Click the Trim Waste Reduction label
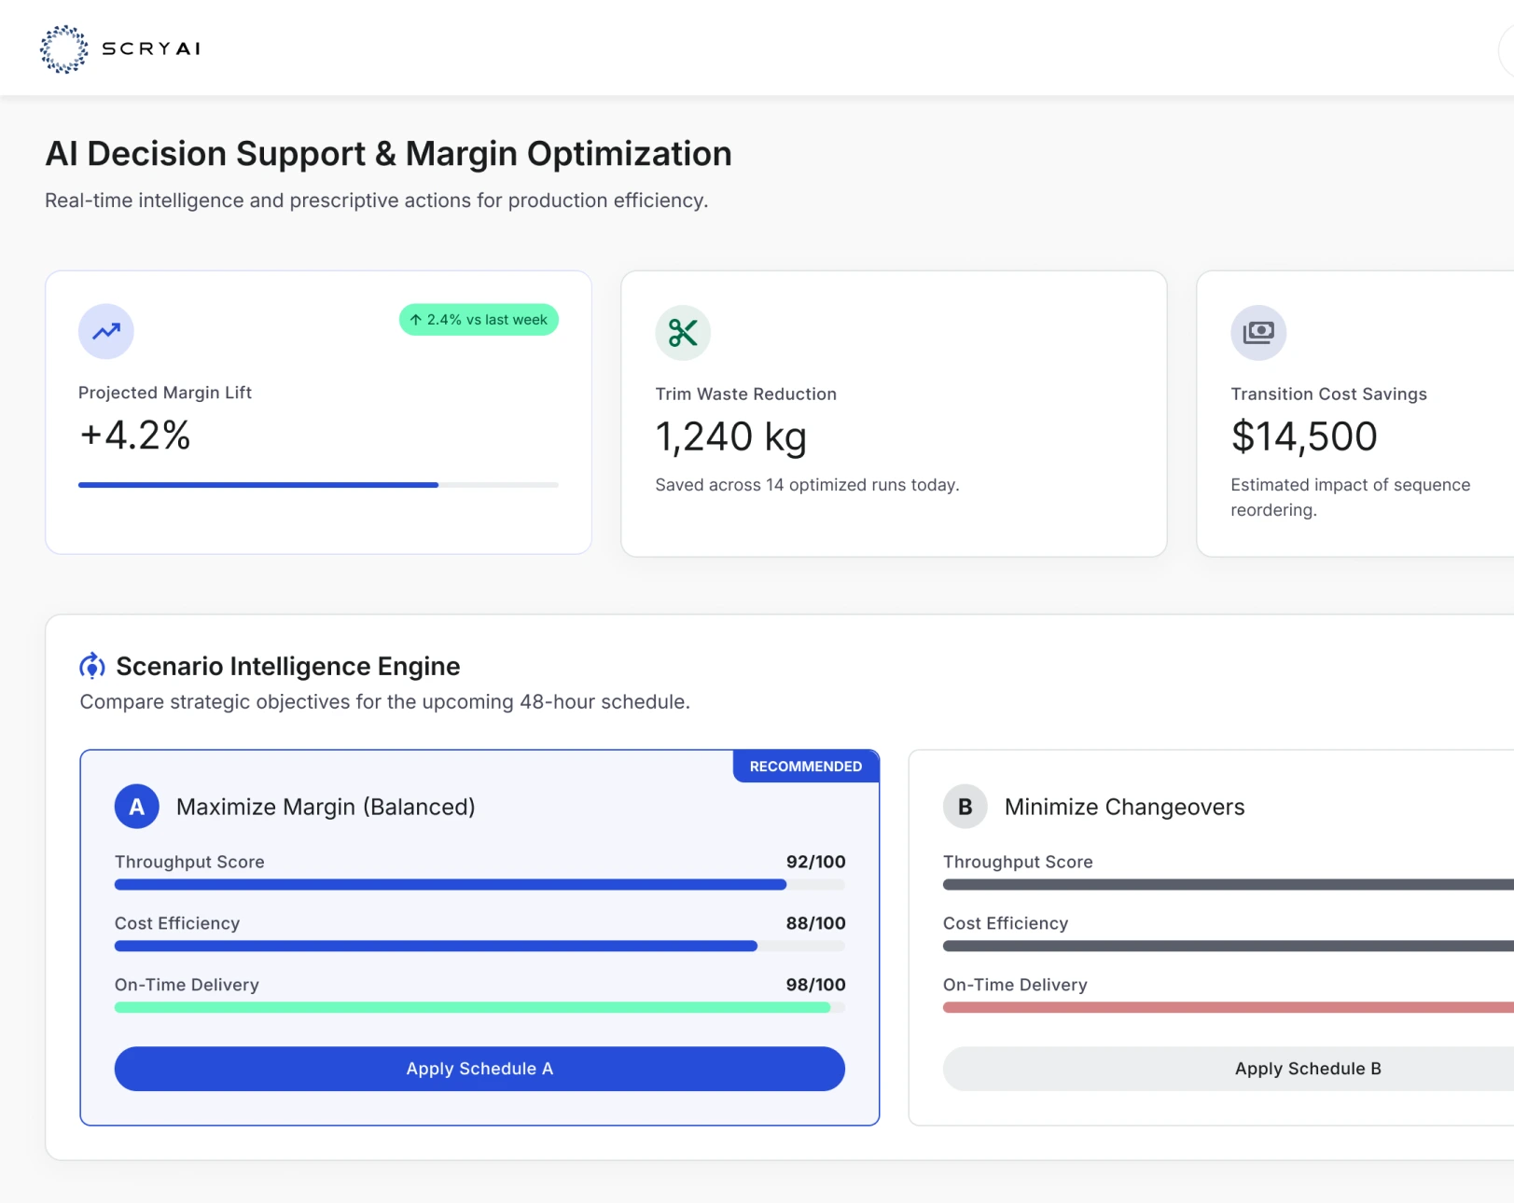 click(746, 394)
